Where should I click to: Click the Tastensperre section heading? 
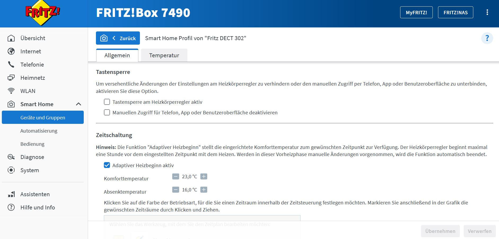tap(113, 72)
